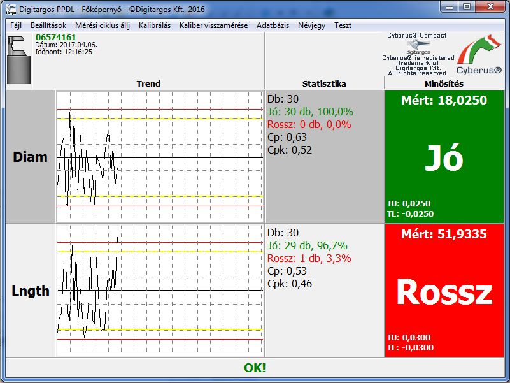Click the green OK! status message
Viewport: 510px width, 383px height.
click(x=255, y=368)
